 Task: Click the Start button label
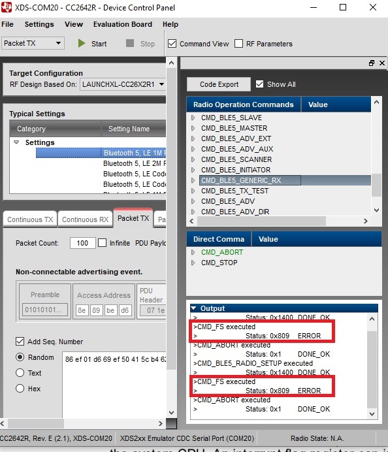pyautogui.click(x=99, y=44)
